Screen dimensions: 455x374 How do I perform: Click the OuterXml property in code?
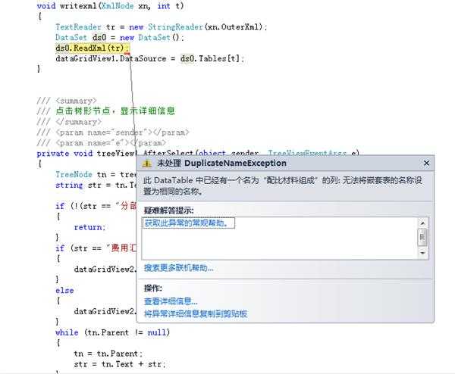pyautogui.click(x=240, y=27)
